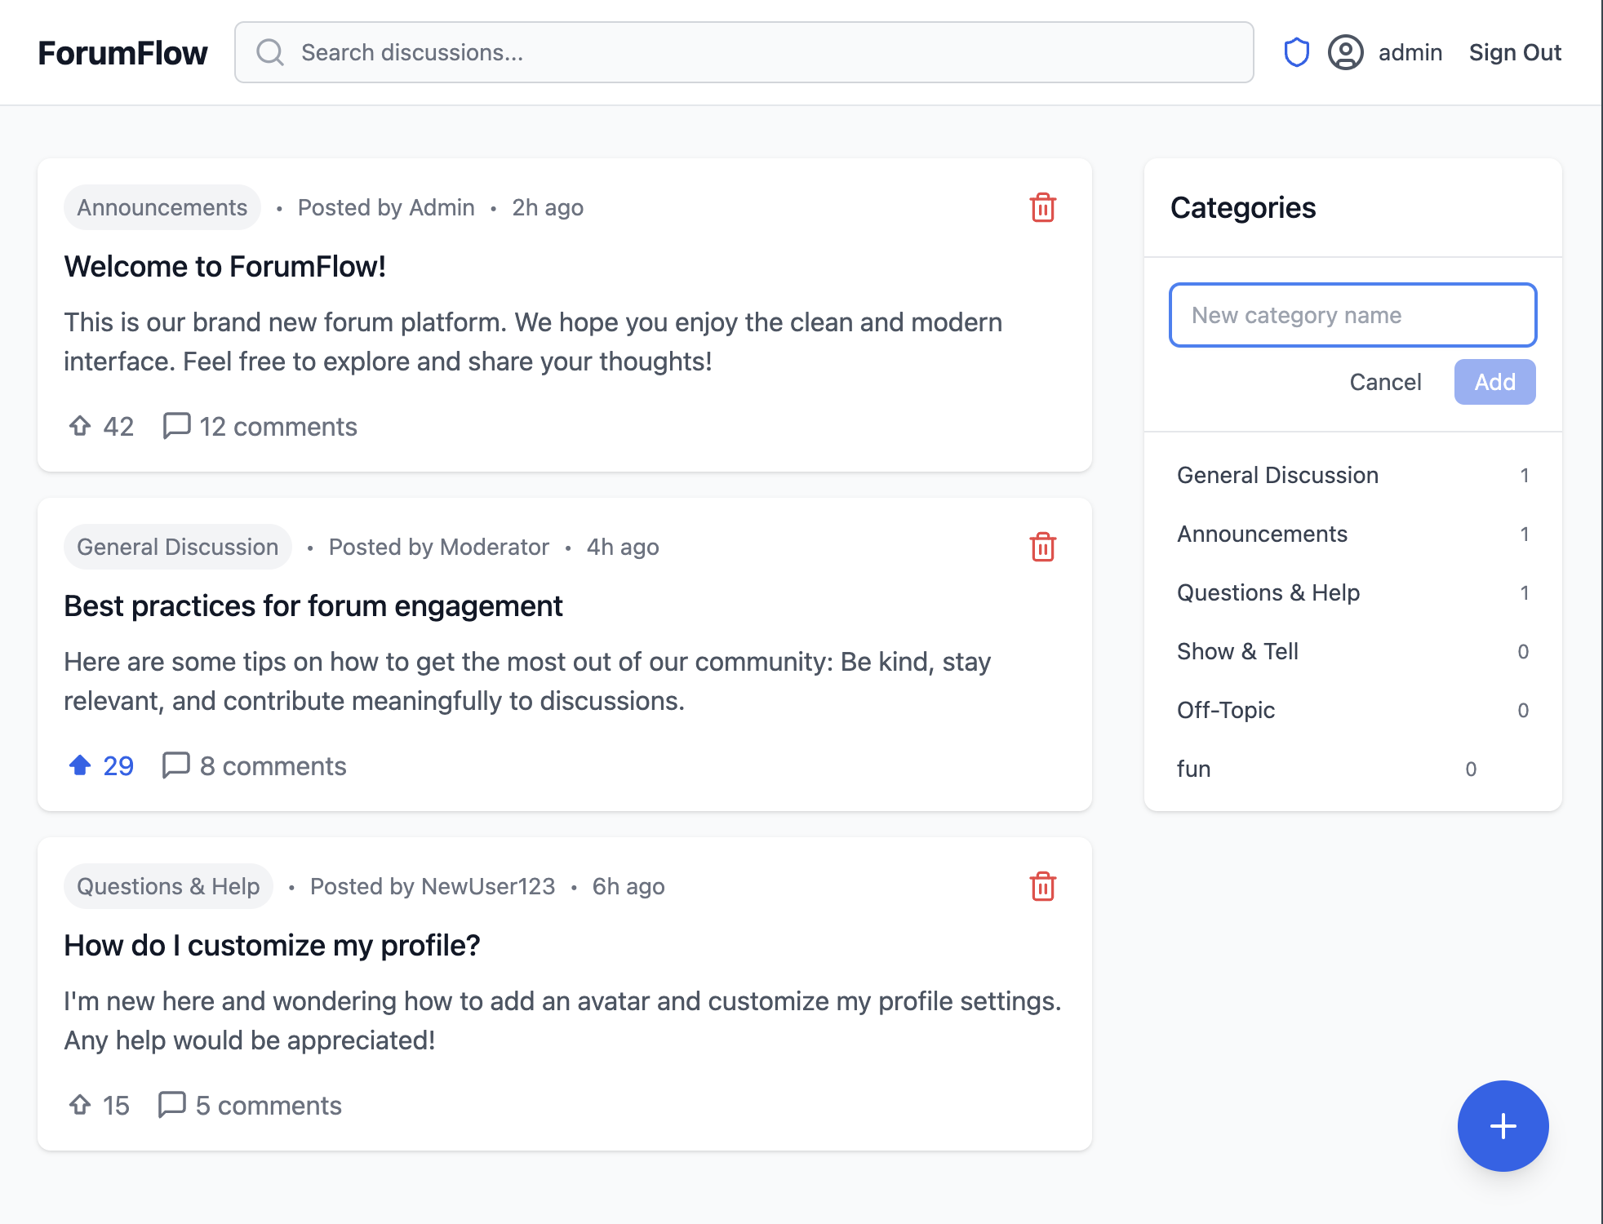Click the Categories panel heading
Screen dimensions: 1603x1224
coord(1242,208)
